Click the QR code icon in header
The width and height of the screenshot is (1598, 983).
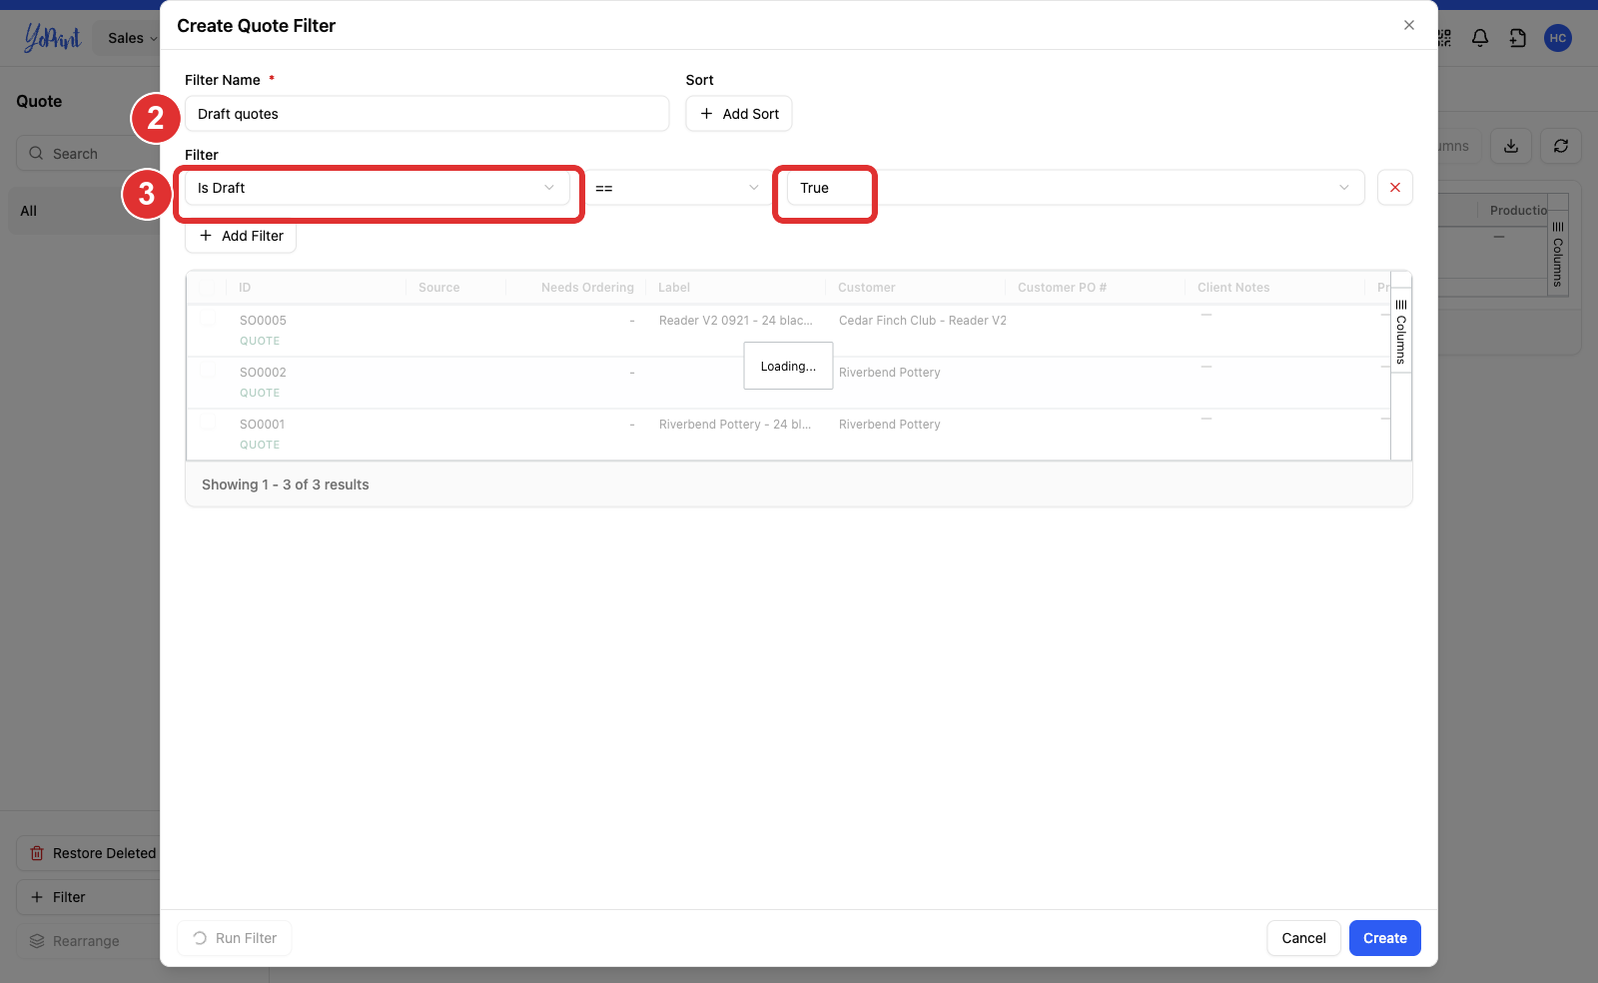tap(1444, 38)
